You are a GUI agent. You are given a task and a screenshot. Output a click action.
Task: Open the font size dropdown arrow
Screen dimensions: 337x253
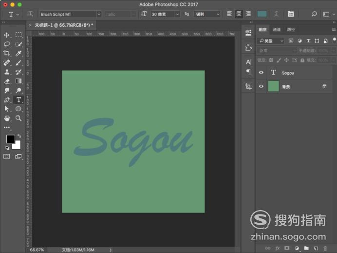coord(177,14)
